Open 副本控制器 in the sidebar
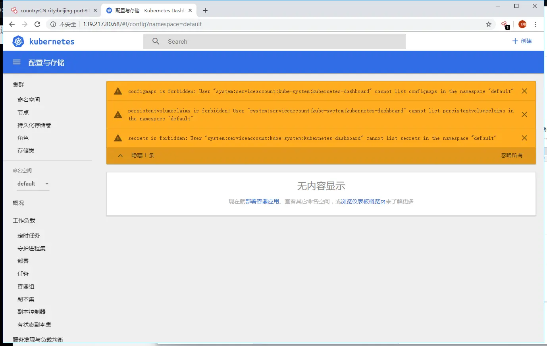 click(31, 312)
